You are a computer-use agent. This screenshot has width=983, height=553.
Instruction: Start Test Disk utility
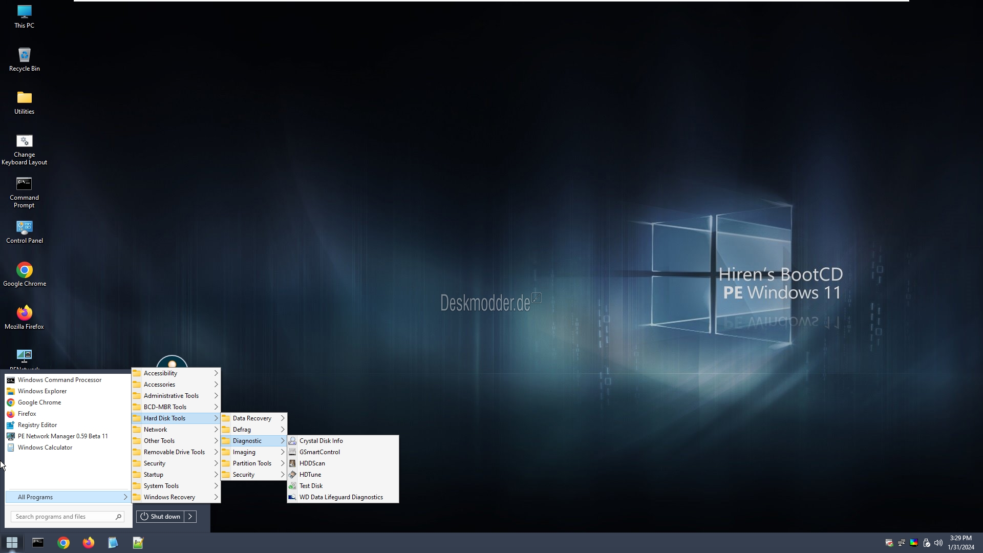tap(343, 486)
